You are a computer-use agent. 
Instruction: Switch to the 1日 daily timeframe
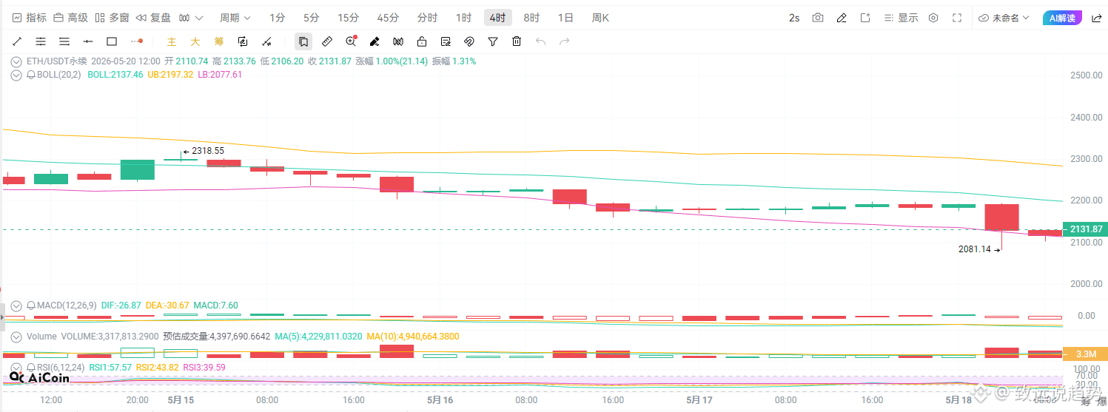tap(565, 18)
